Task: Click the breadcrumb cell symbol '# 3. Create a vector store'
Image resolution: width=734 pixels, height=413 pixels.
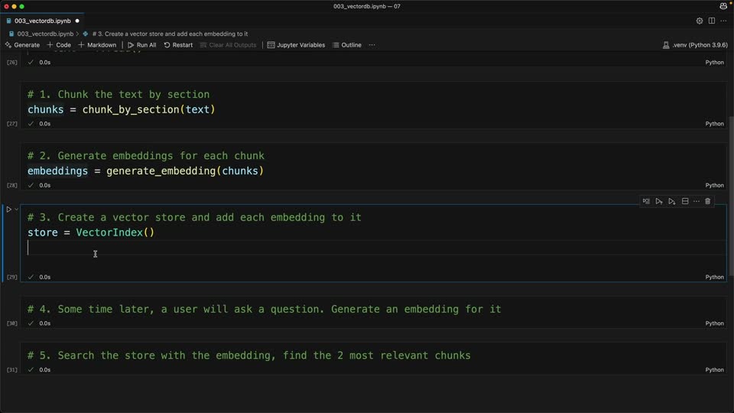Action: coord(170,34)
